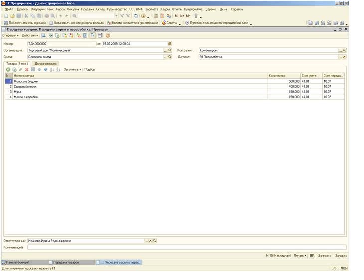Move row up with blue arrow

click(39, 69)
